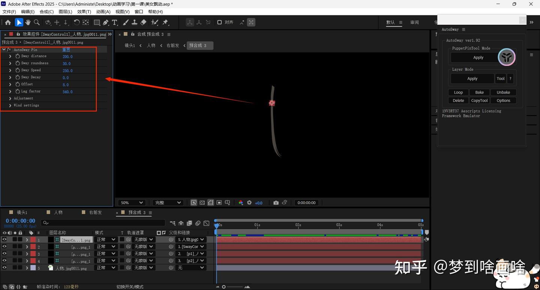The image size is (540, 290).
Task: Enable the 对齐 snapping checkbox
Action: tap(219, 23)
